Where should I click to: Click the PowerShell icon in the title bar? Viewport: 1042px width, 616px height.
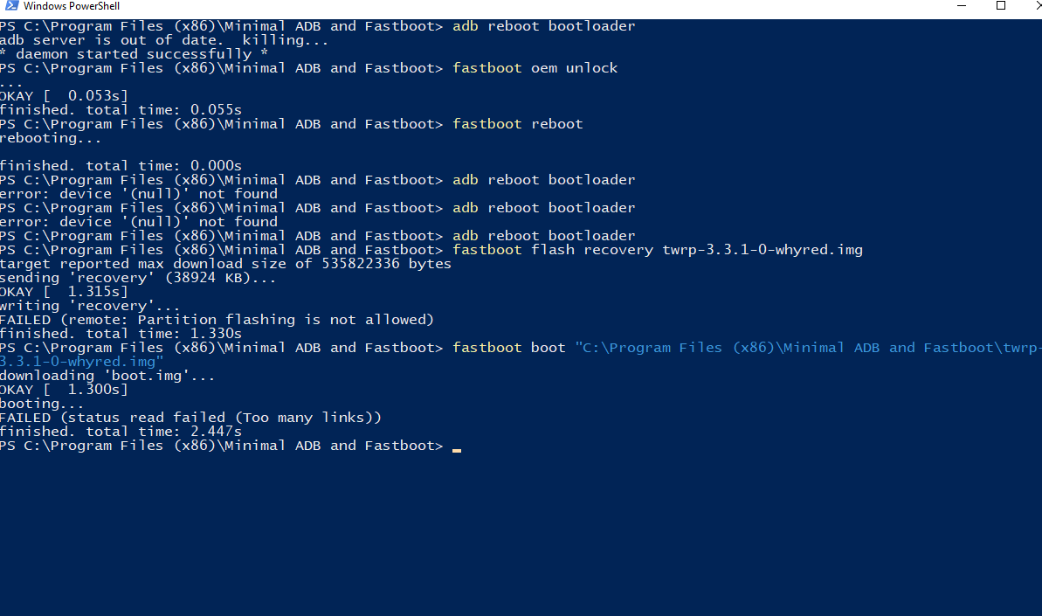(x=10, y=6)
